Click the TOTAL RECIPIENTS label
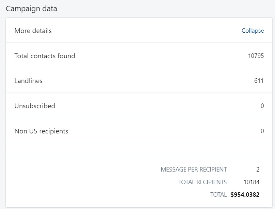Screen dimensions: 275x209 point(203,182)
